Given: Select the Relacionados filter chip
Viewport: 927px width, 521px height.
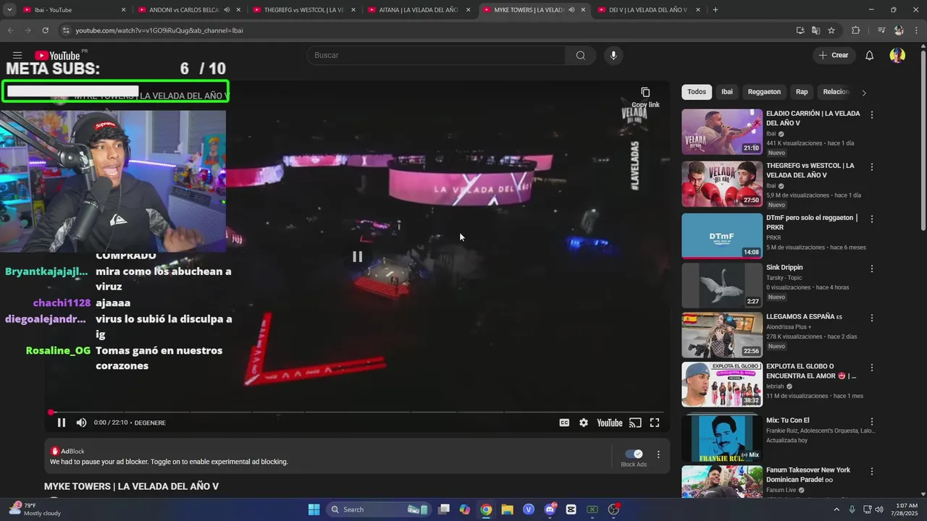Looking at the screenshot, I should click(835, 92).
